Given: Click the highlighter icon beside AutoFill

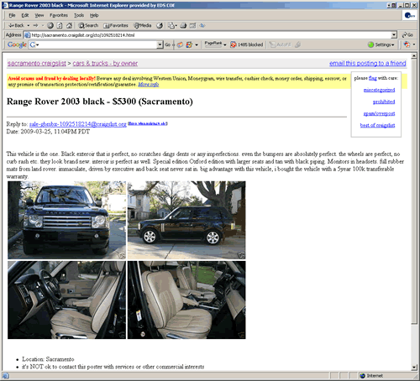Looking at the screenshot, I should click(x=298, y=44).
